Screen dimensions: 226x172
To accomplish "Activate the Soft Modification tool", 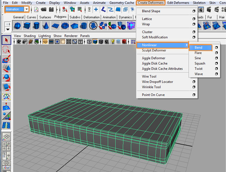I will (x=6, y=106).
